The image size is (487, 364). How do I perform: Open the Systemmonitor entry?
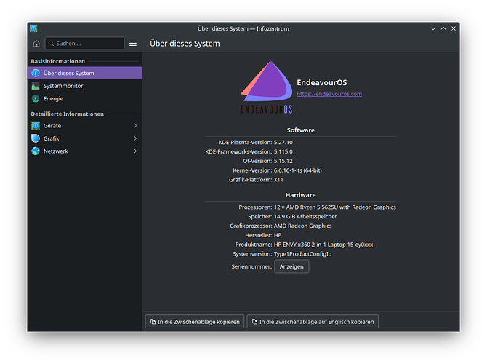(63, 86)
